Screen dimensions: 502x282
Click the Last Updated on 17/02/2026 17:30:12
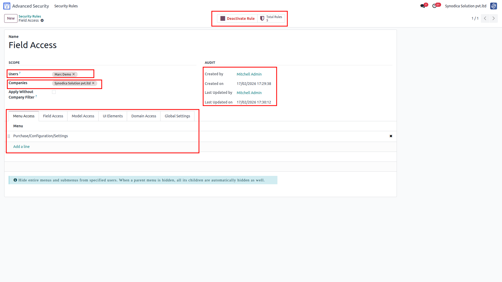tap(254, 102)
